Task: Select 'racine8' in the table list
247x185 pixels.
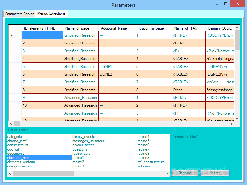Action: coord(143,154)
